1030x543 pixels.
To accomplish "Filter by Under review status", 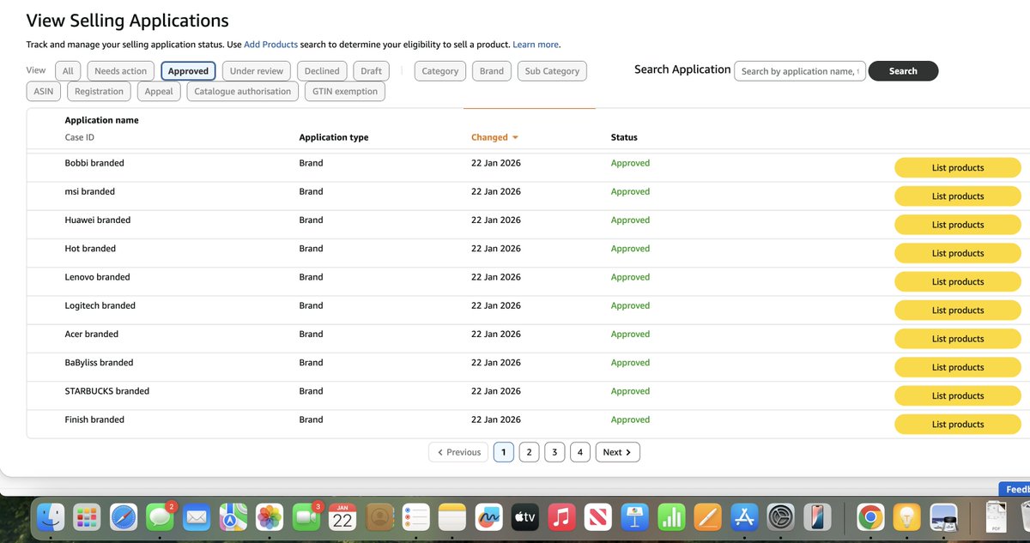I will (x=257, y=71).
